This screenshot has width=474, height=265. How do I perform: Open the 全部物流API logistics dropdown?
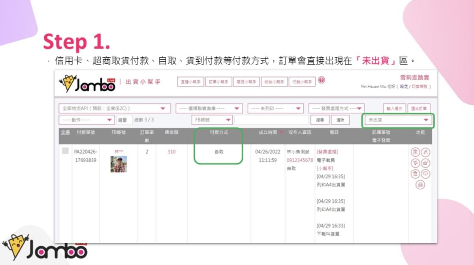coord(115,108)
